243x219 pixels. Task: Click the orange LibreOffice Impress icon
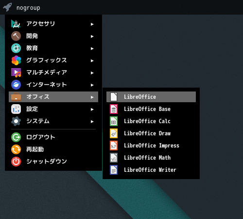click(x=114, y=146)
